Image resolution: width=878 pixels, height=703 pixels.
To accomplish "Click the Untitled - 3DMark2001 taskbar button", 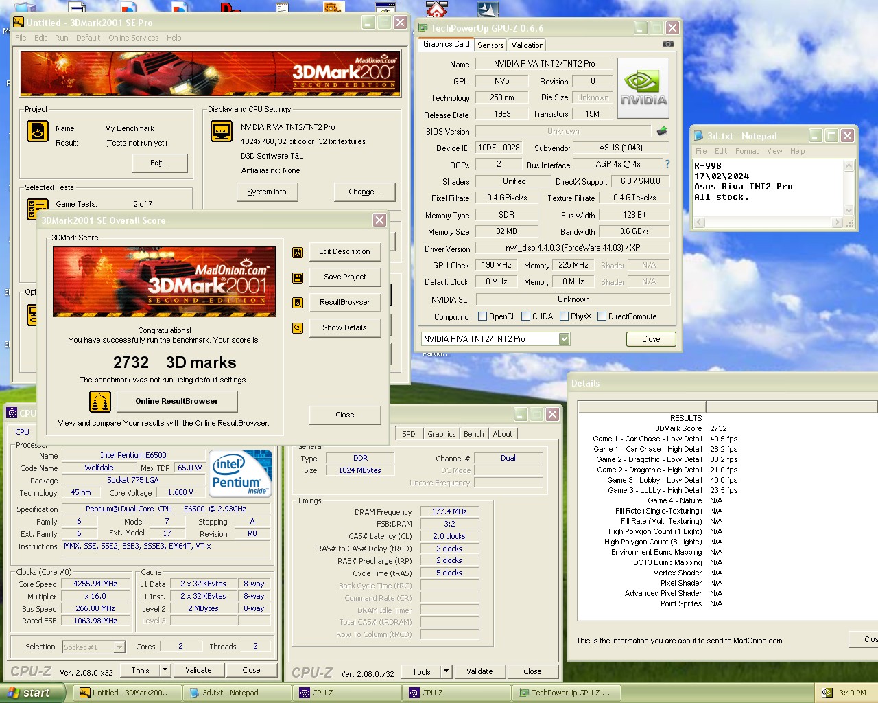I will pos(128,693).
